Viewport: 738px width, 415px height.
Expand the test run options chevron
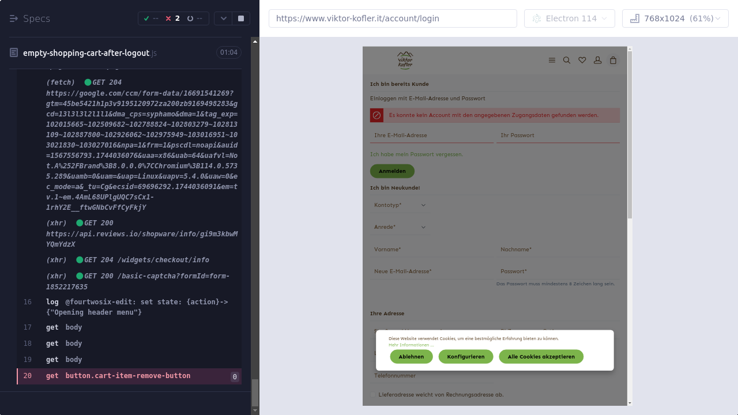click(x=224, y=18)
